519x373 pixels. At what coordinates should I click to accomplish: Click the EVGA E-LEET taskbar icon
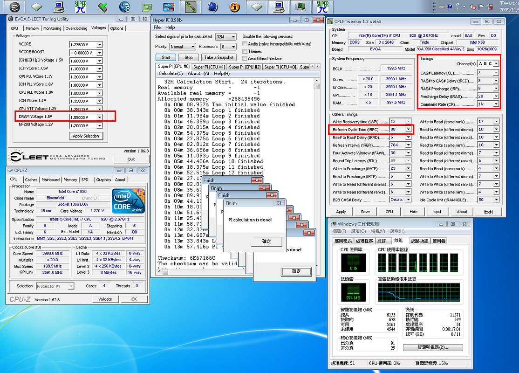(x=14, y=7)
